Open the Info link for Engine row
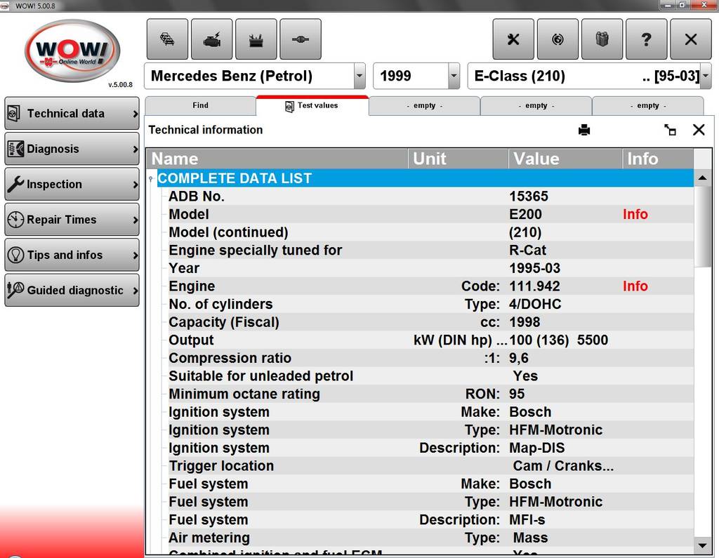The width and height of the screenshot is (719, 558). point(635,286)
